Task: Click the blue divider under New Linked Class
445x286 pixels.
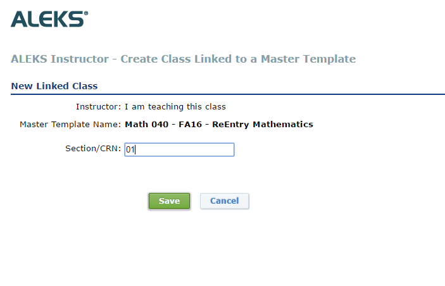Action: click(228, 94)
